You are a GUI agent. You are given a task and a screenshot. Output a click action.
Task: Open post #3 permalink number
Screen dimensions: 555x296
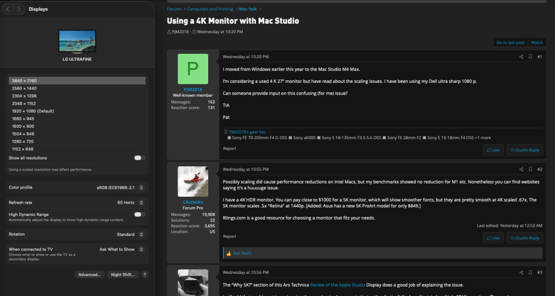[539, 273]
